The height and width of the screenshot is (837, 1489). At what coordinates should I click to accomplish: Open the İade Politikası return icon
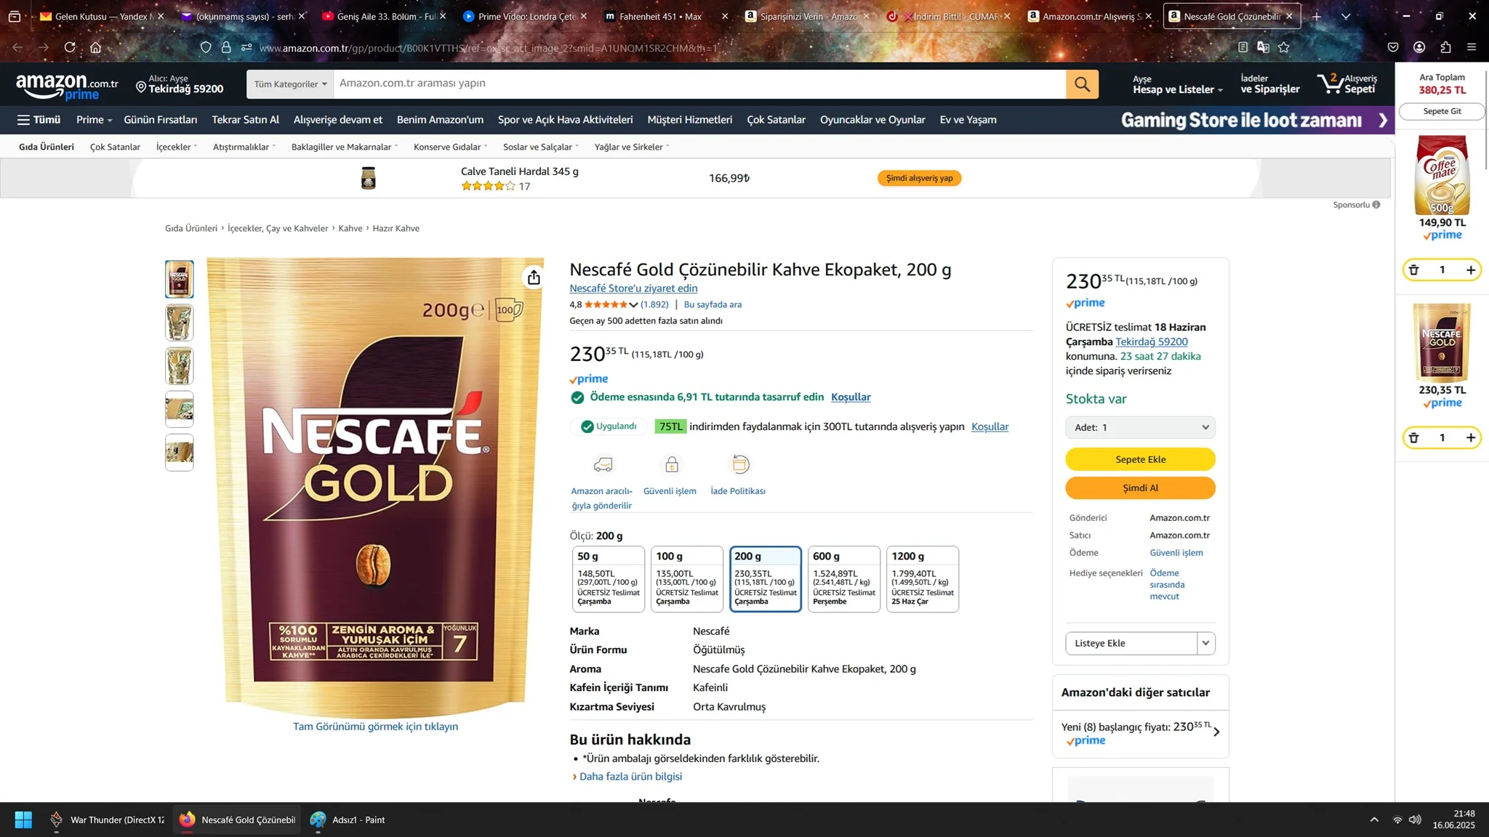tap(739, 464)
